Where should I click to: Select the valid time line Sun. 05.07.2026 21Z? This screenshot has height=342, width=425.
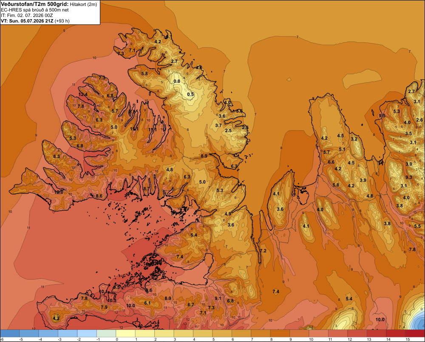31,21
